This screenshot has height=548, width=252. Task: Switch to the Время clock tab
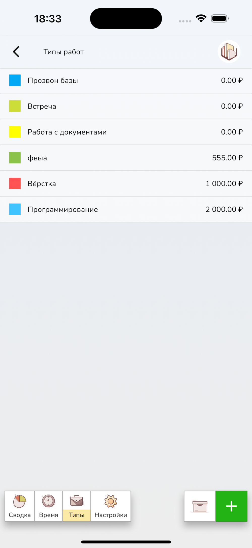click(49, 506)
